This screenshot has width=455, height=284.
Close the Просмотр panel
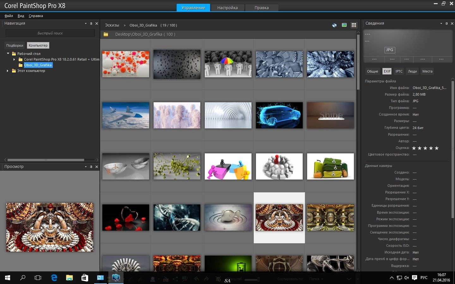(97, 167)
